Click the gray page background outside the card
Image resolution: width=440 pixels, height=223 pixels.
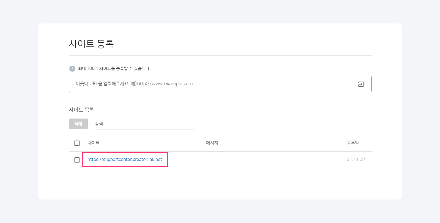18,117
